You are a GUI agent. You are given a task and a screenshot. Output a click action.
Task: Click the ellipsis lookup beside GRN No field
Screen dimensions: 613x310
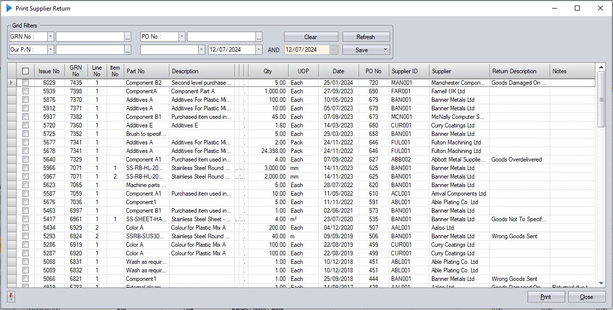[128, 37]
